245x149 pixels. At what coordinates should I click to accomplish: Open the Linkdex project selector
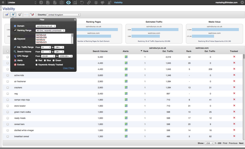[22, 3]
